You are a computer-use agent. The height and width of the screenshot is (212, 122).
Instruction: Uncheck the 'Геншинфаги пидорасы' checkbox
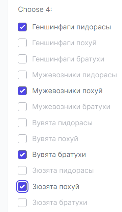coord(22,27)
